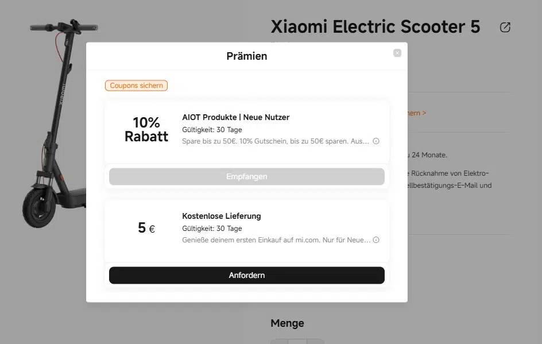542x344 pixels.
Task: Click the Xiaomi Electric Scooter 5 heading
Action: 375,26
